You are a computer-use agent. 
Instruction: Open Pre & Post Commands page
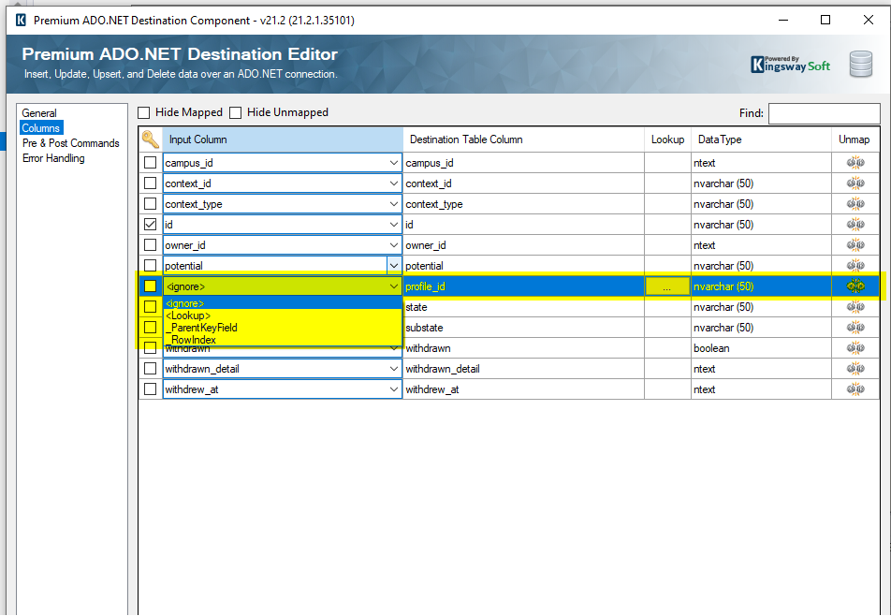[x=70, y=143]
